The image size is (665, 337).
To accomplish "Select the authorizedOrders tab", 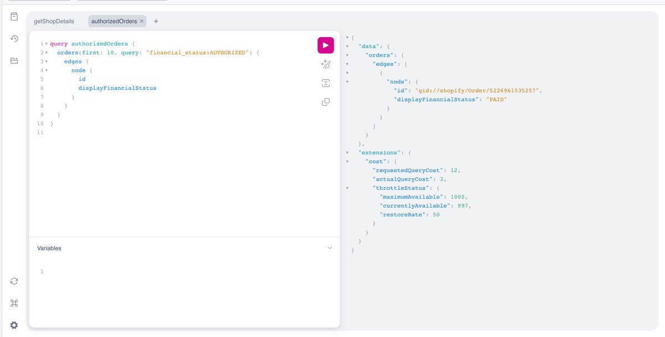I will point(114,22).
